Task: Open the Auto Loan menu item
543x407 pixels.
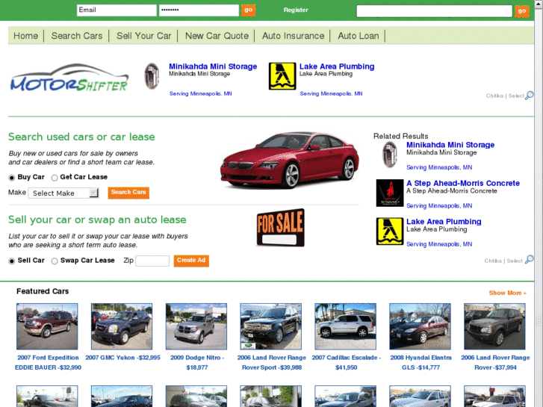Action: [359, 36]
